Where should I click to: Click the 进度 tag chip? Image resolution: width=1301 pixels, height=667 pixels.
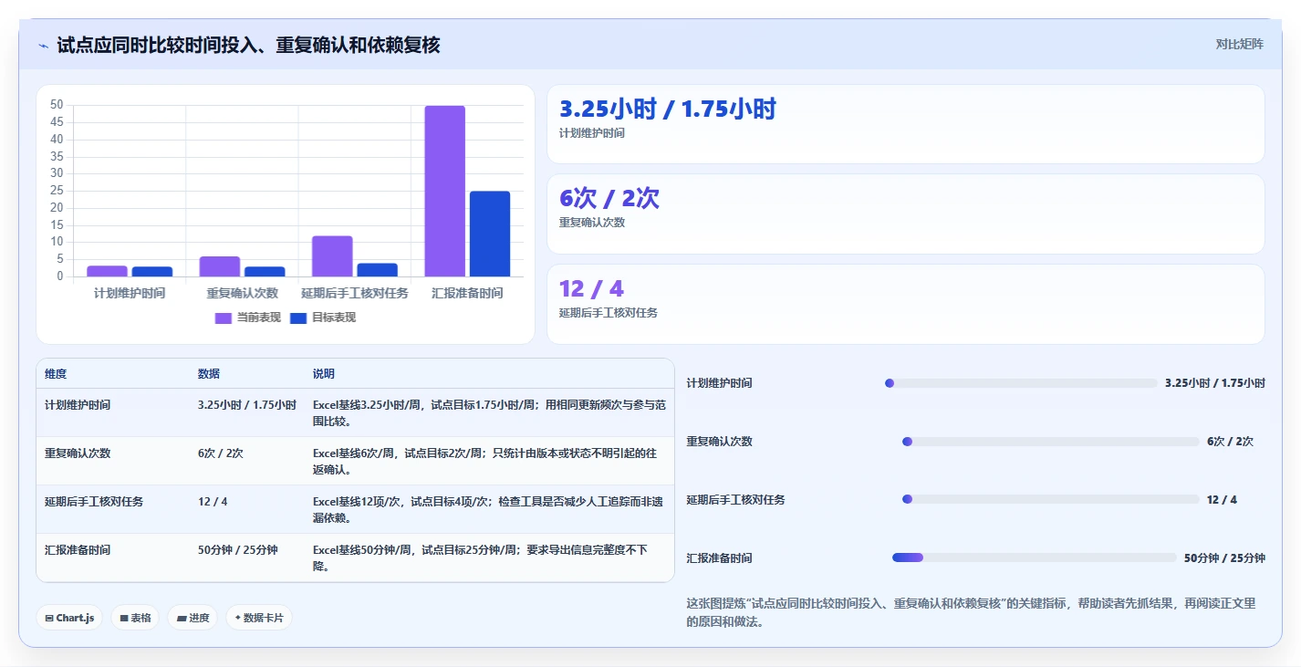coord(193,618)
